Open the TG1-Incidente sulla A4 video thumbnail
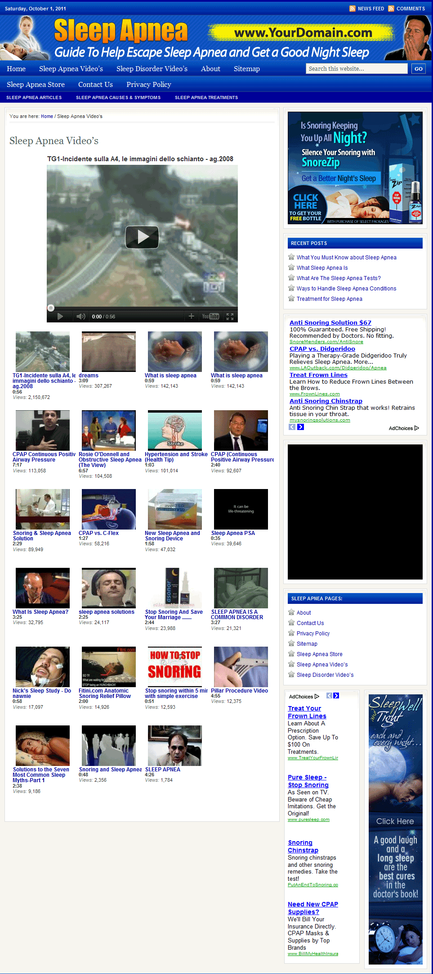This screenshot has width=433, height=974. coord(43,352)
